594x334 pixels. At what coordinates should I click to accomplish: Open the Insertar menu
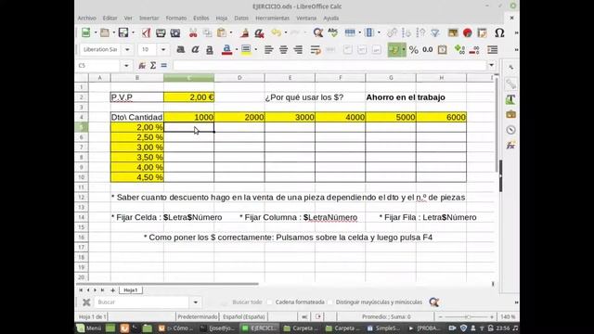[148, 19]
